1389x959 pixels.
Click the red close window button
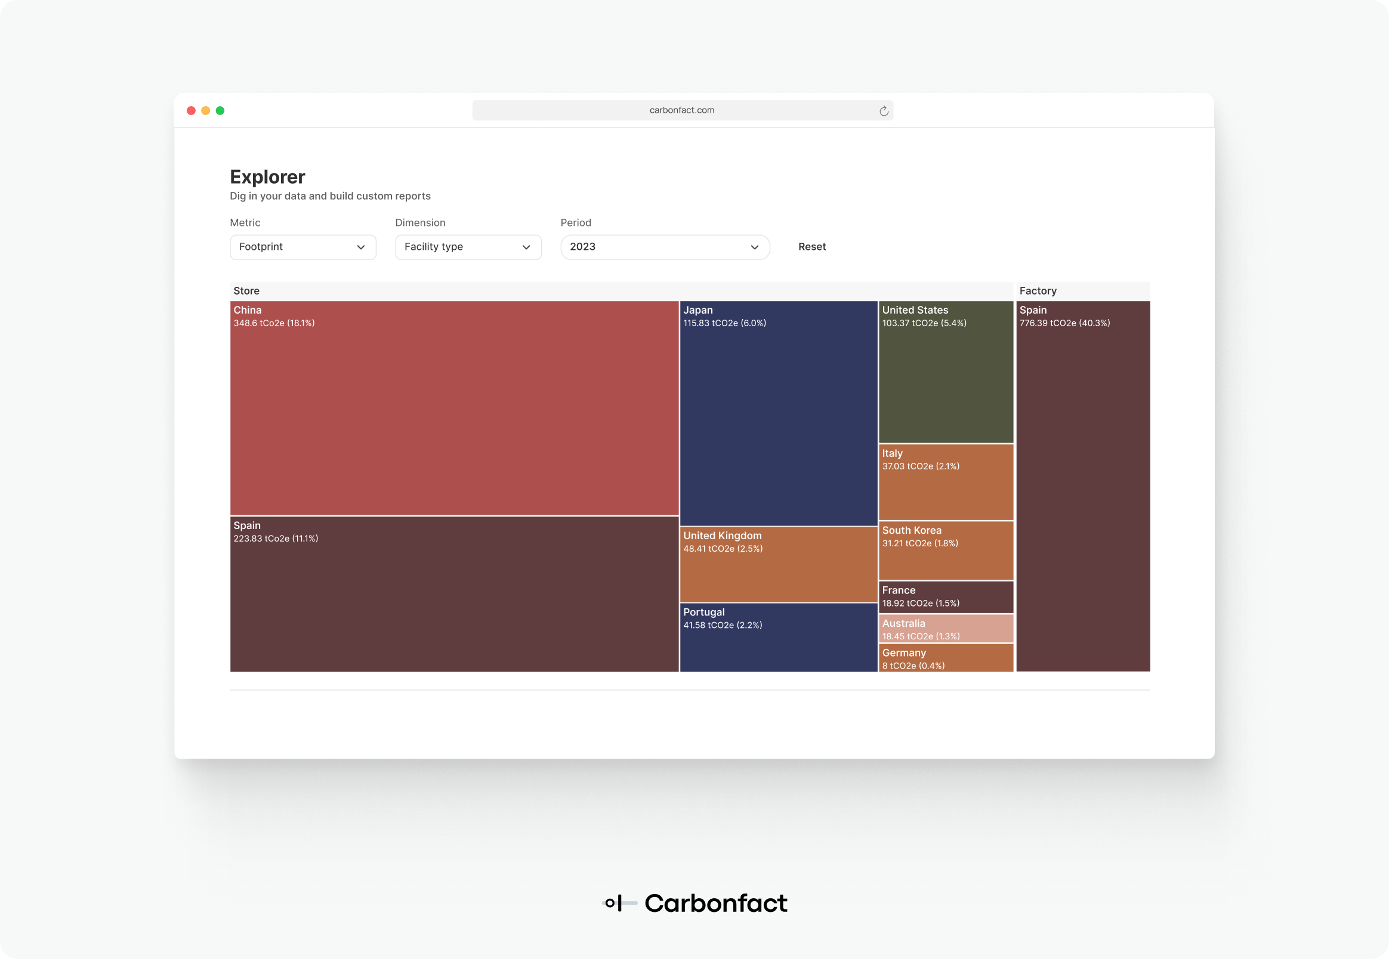click(x=191, y=110)
